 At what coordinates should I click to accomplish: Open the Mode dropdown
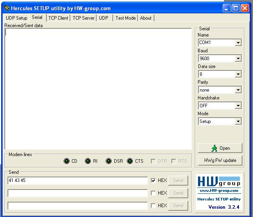(x=238, y=121)
